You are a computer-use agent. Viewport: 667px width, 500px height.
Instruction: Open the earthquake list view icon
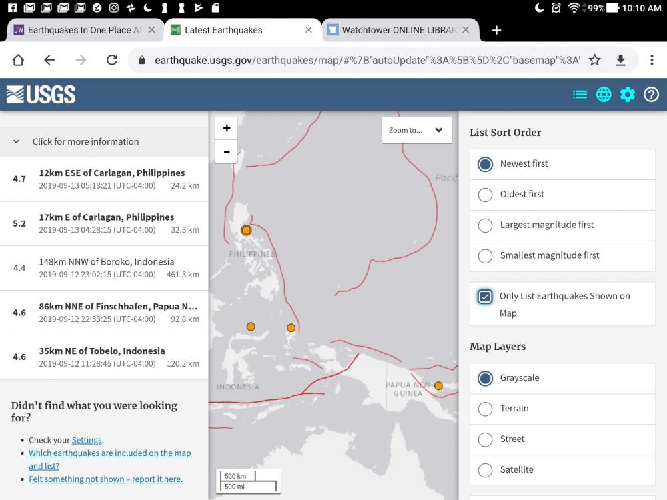[x=580, y=94]
